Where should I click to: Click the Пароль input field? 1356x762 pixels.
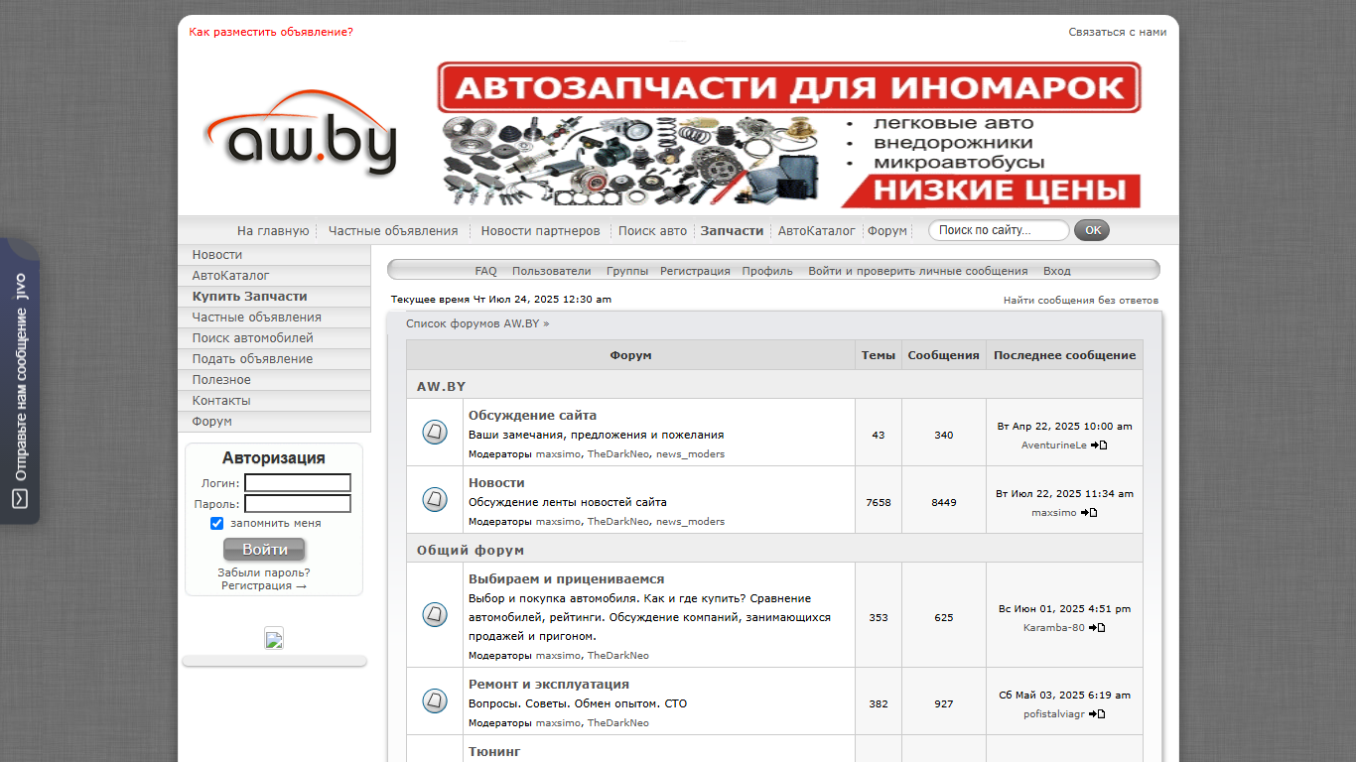298,504
